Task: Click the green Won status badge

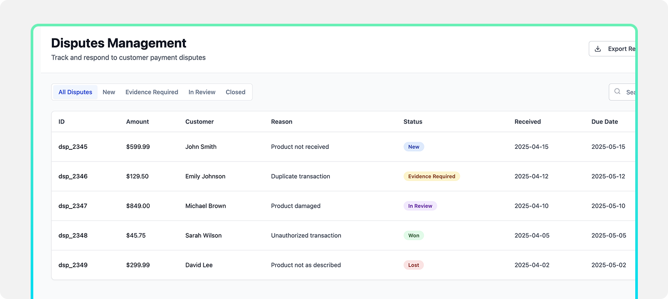Action: click(413, 236)
